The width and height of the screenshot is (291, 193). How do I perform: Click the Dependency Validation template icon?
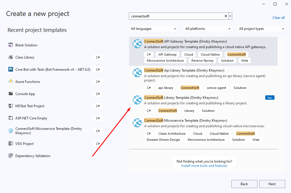point(10,156)
